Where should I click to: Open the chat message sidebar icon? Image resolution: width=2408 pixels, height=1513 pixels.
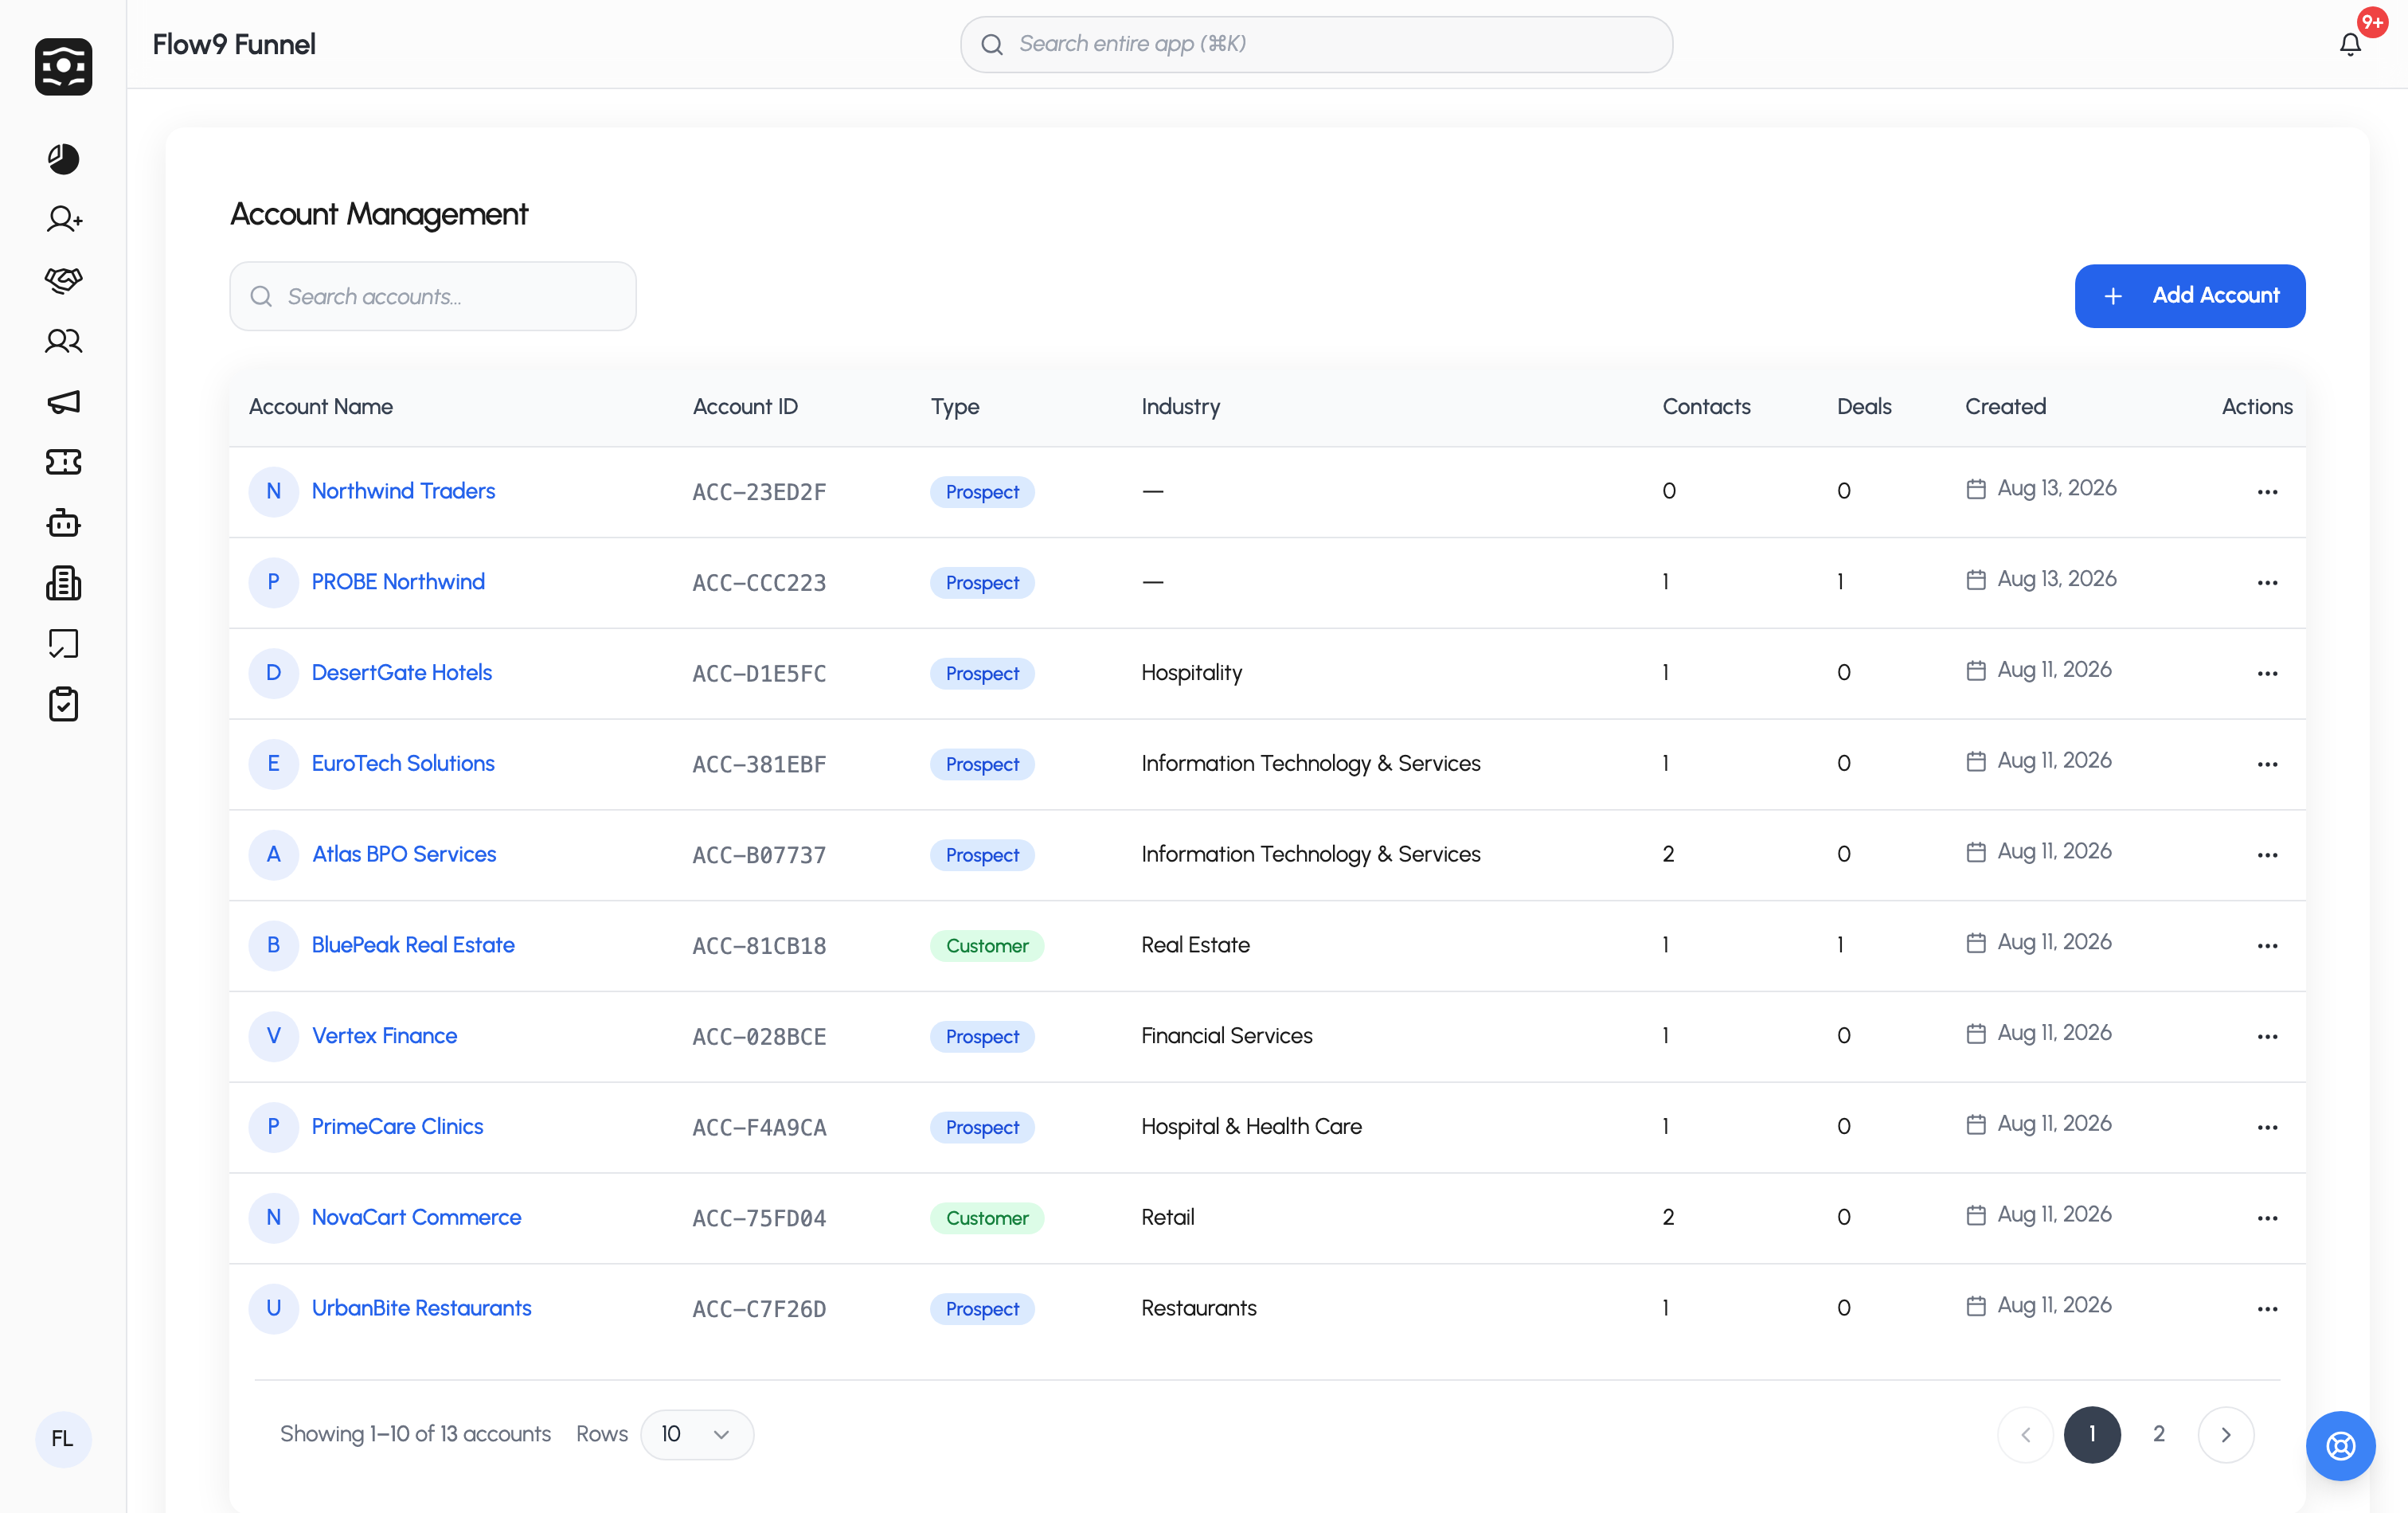63,644
